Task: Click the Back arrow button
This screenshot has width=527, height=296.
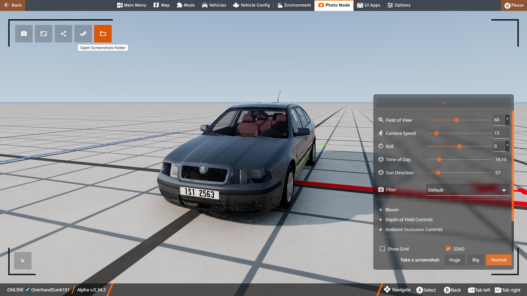Action: coord(13,5)
